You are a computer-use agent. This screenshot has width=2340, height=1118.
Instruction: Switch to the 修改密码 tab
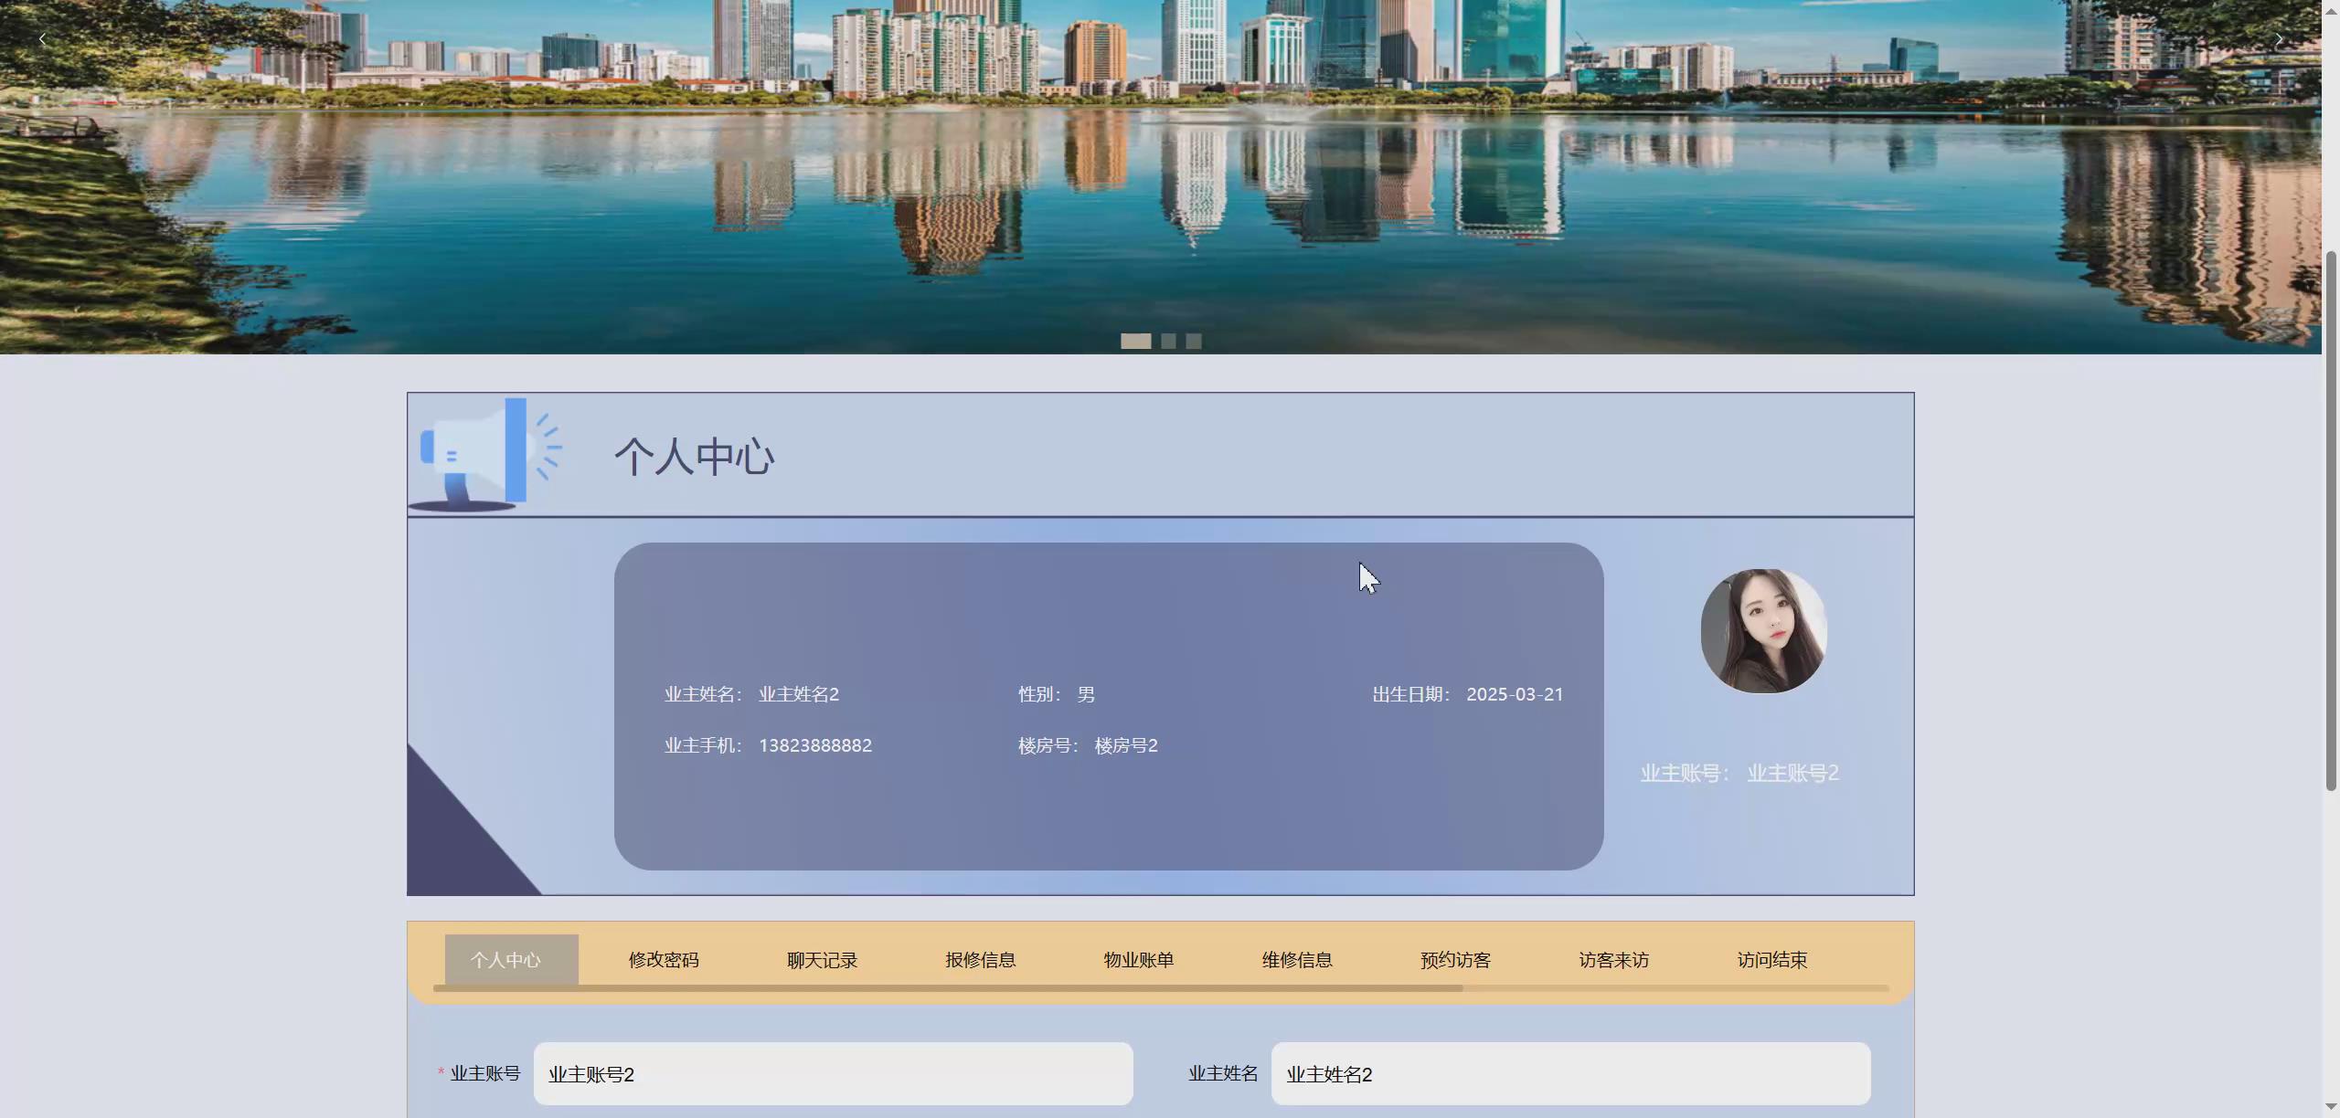pyautogui.click(x=664, y=959)
